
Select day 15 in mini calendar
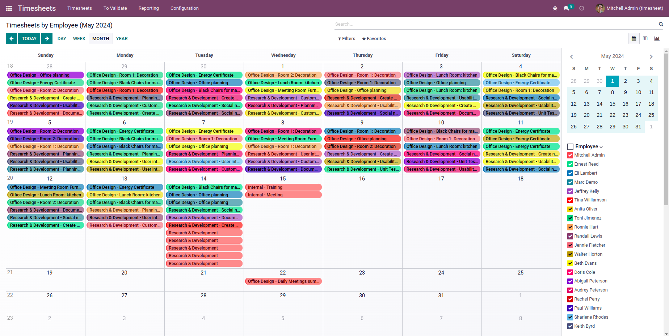point(613,104)
